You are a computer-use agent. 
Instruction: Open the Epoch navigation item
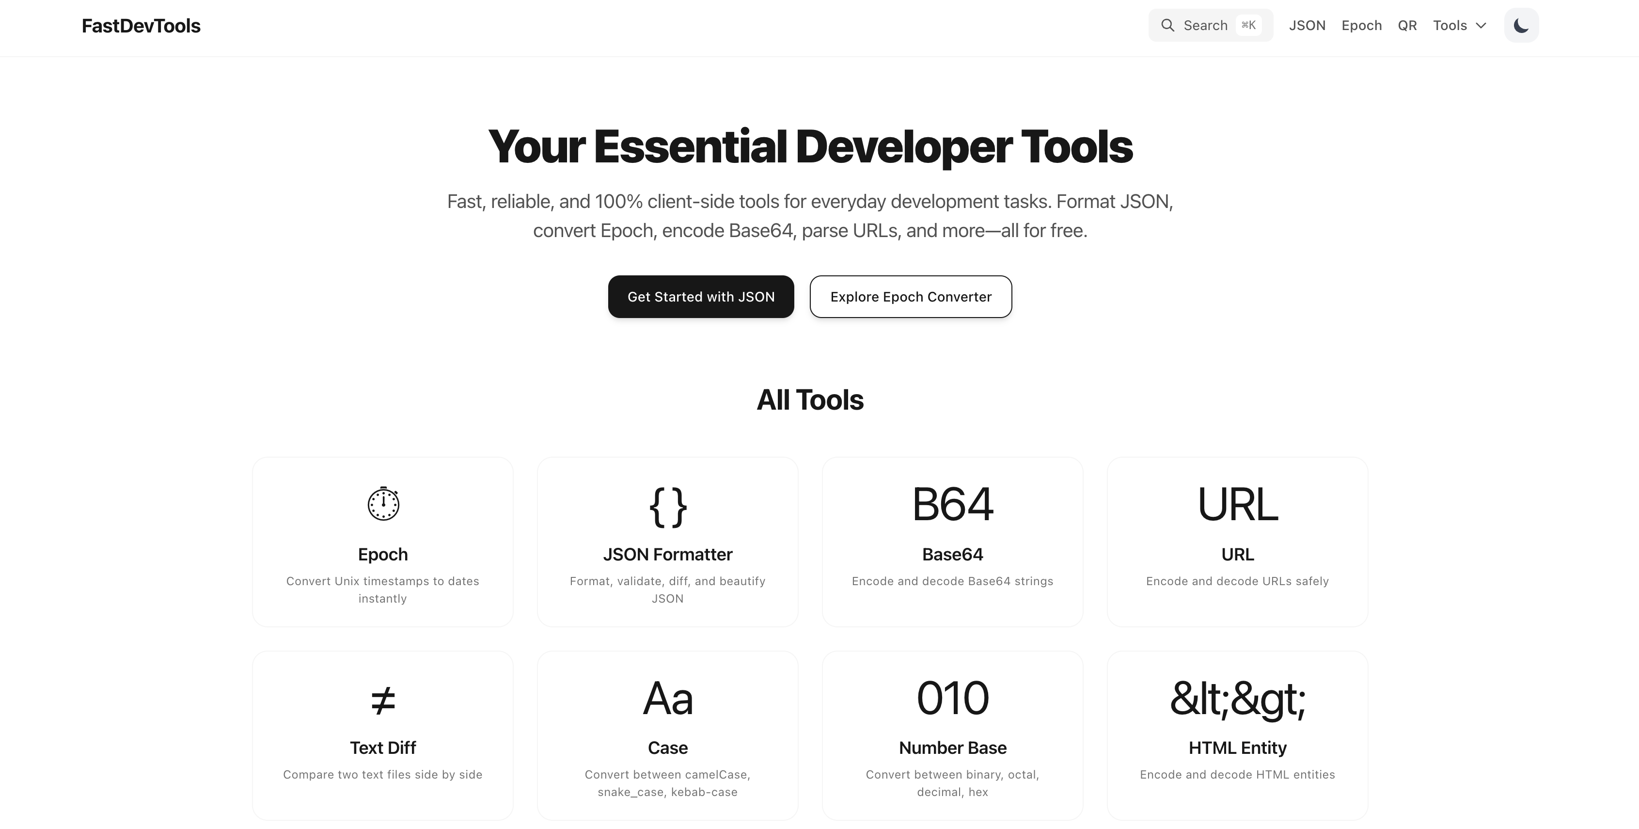[1362, 25]
